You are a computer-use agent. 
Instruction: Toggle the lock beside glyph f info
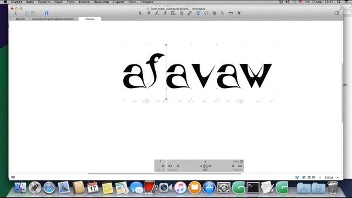click(163, 166)
